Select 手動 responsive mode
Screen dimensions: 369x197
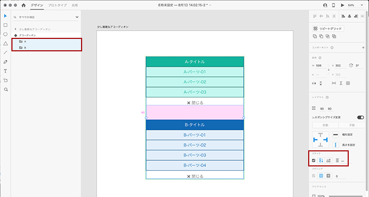pos(351,125)
